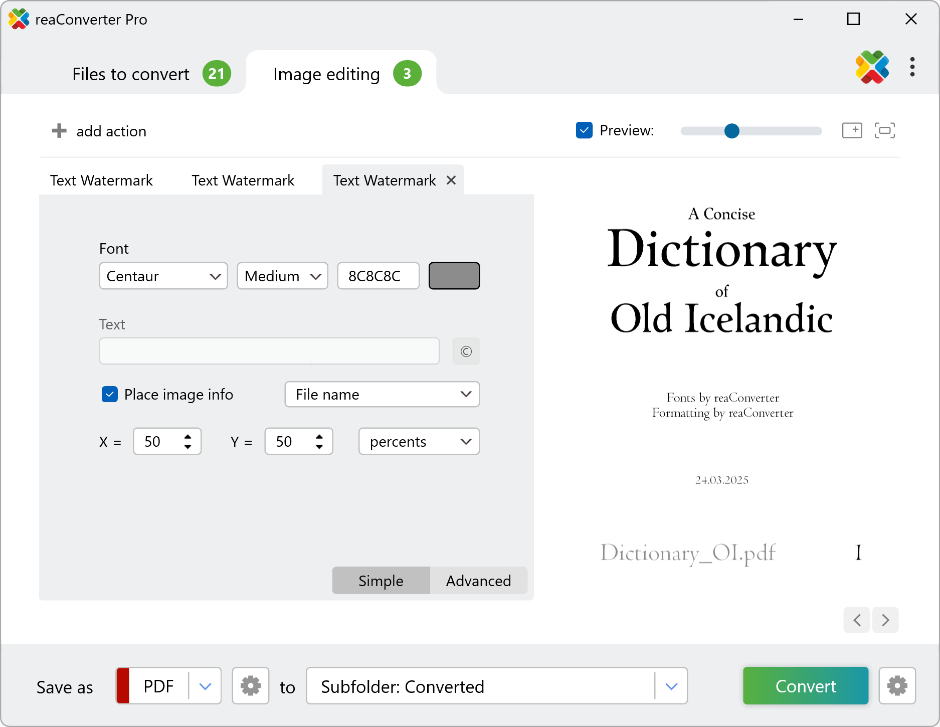Viewport: 940px width, 727px height.
Task: Click the zoom-in preview icon
Action: click(x=852, y=130)
